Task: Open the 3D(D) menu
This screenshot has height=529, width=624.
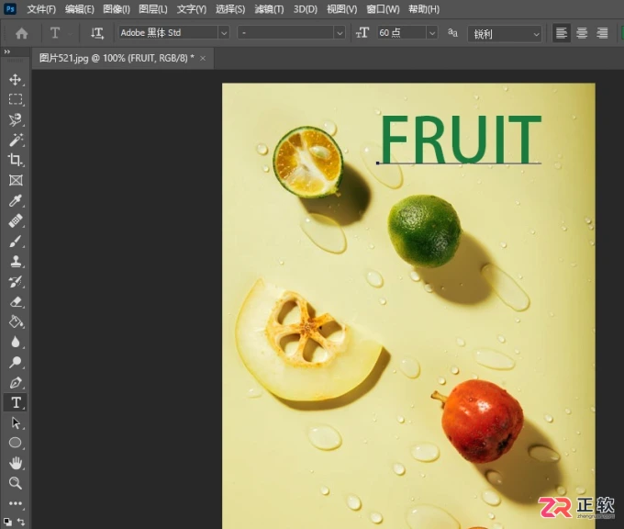Action: (x=306, y=9)
